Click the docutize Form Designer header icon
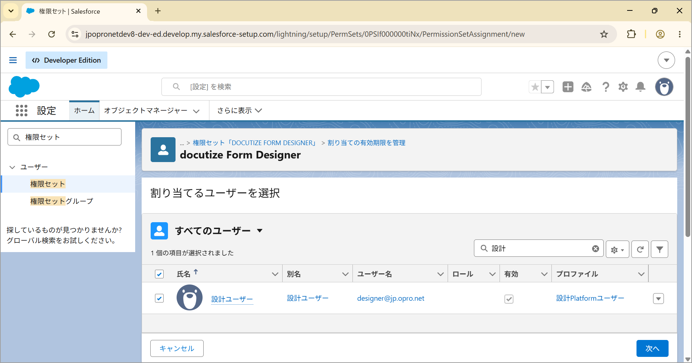 [163, 149]
